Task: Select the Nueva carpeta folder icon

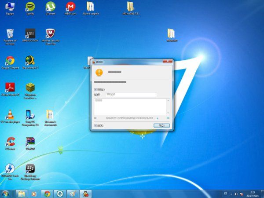Action: coord(91,8)
